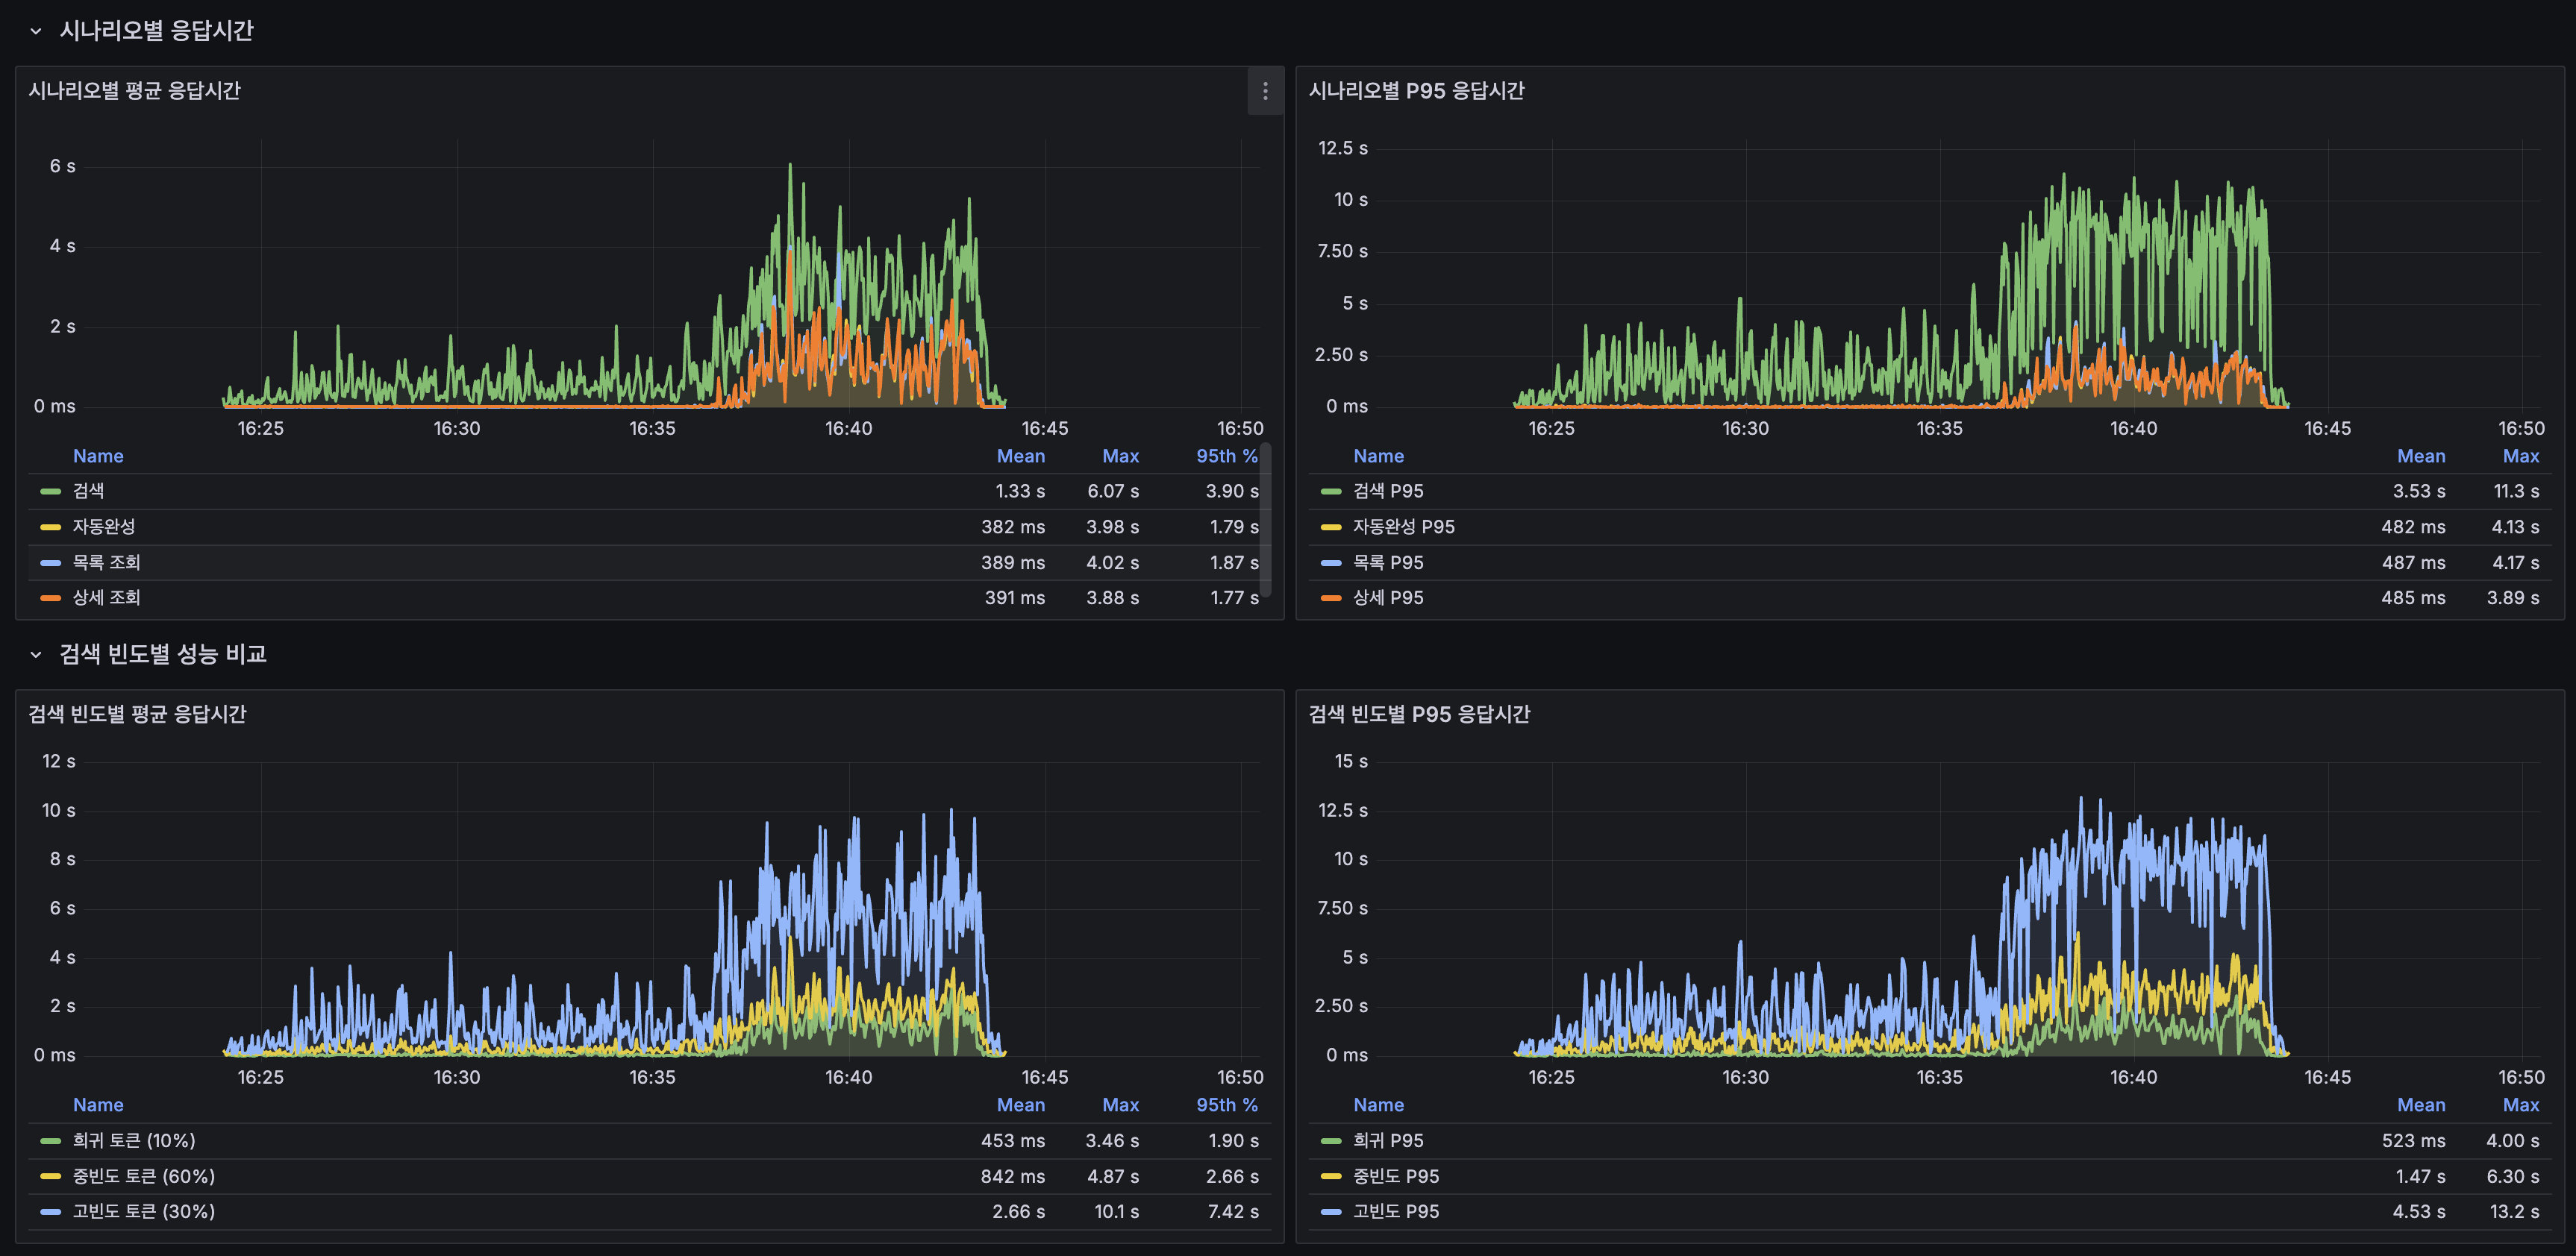Image resolution: width=2576 pixels, height=1256 pixels.
Task: Click the 목록 조회 legend color marker
Action: pos(49,562)
